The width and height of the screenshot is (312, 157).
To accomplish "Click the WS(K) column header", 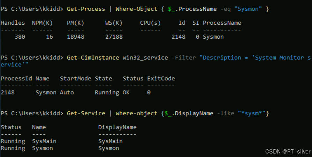I will click(114, 23).
